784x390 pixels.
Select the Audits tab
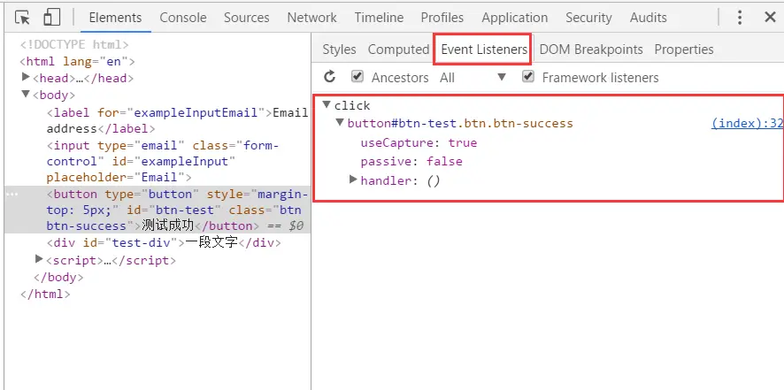click(648, 18)
